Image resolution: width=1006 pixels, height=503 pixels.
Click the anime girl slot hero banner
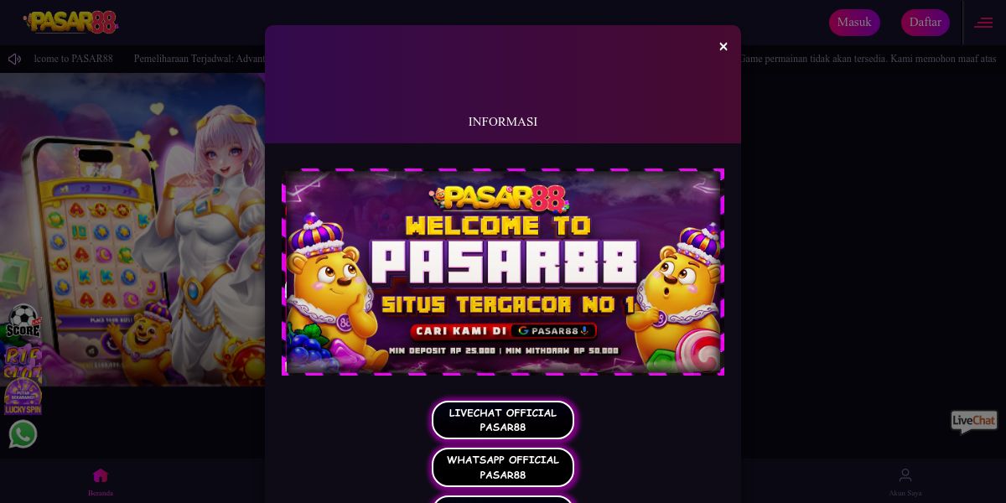[132, 230]
